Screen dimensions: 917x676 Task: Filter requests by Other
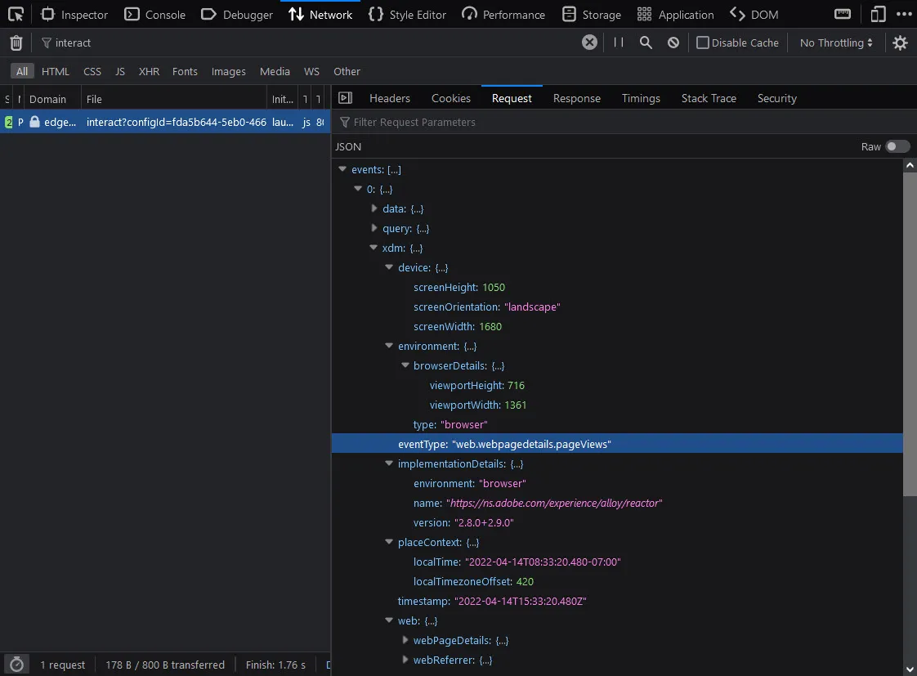tap(347, 71)
